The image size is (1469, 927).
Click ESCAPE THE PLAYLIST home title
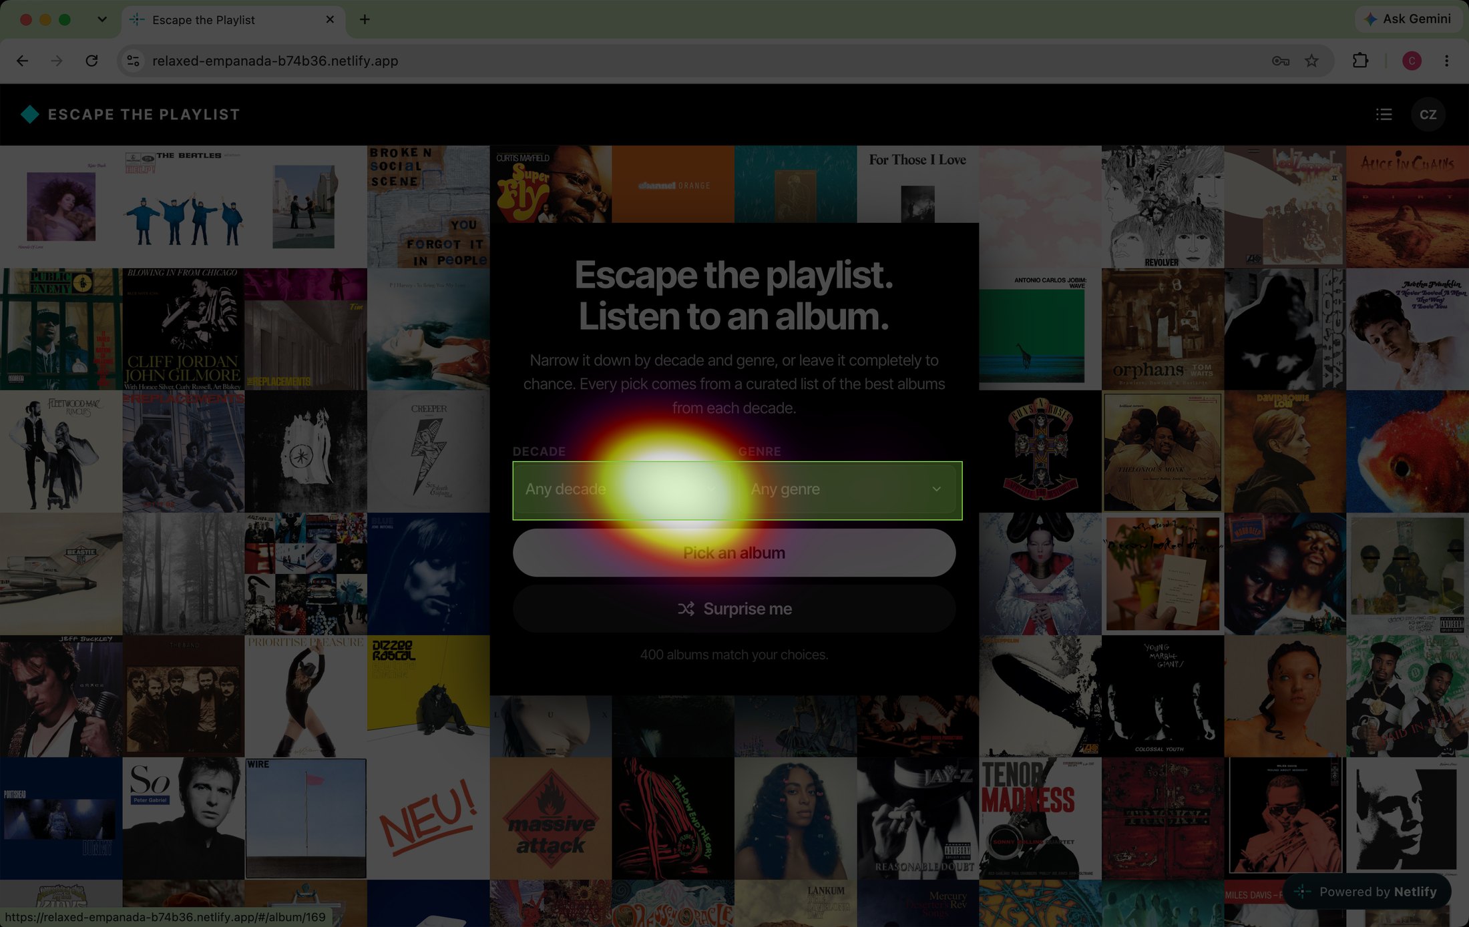pyautogui.click(x=144, y=114)
